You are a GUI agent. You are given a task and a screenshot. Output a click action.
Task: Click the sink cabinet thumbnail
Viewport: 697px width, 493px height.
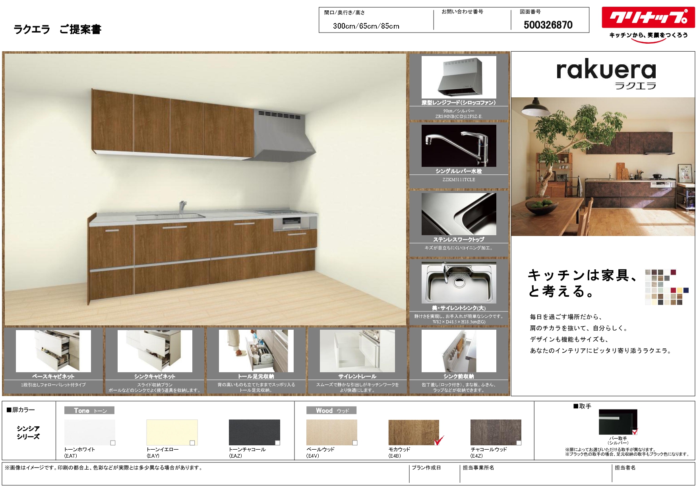[x=155, y=351]
